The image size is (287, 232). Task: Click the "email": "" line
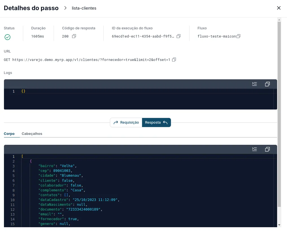point(51,214)
